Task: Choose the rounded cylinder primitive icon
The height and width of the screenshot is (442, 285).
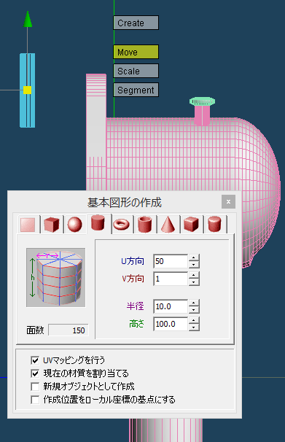Action: pyautogui.click(x=214, y=225)
